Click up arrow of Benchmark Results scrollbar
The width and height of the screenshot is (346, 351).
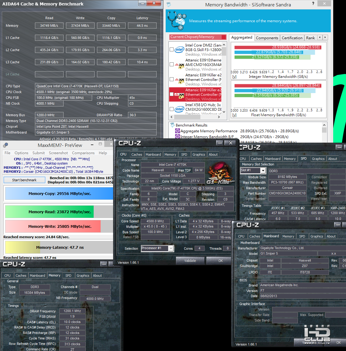pos(324,125)
